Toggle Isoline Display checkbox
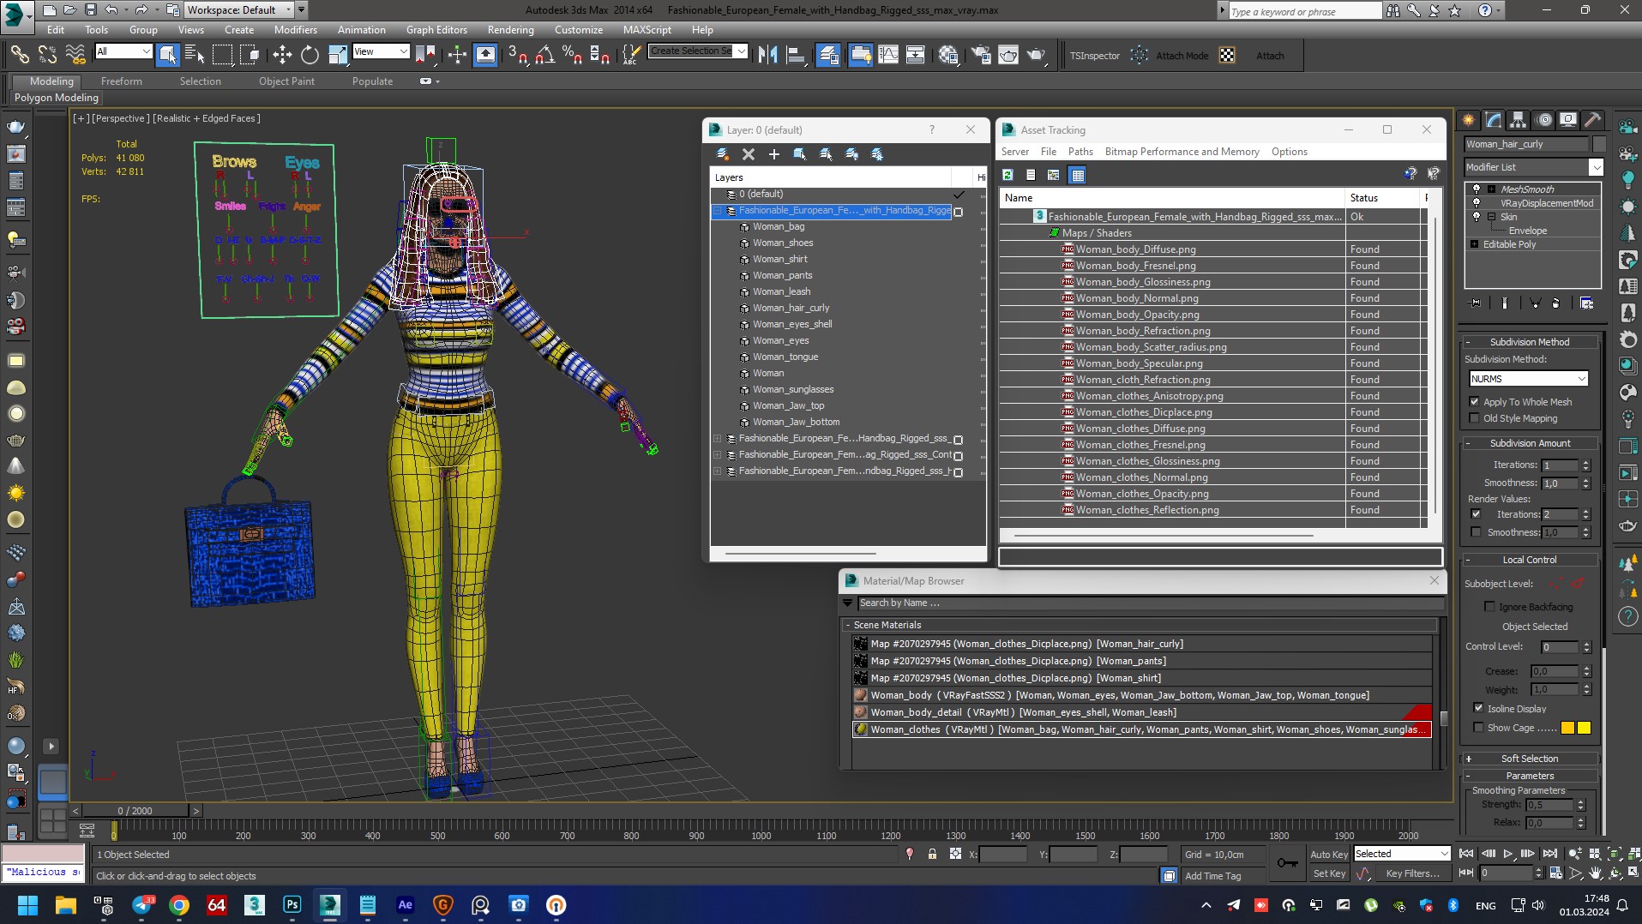Screen dimensions: 1642x924 pos(1478,708)
